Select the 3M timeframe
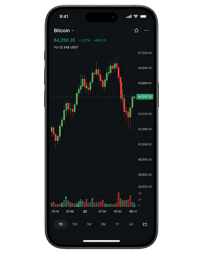 click(103, 224)
